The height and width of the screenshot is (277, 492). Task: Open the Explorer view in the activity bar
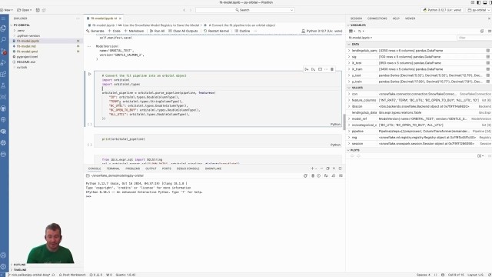pyautogui.click(x=3, y=28)
